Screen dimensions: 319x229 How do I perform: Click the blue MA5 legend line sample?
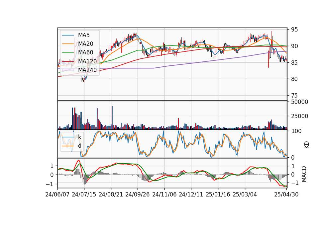click(x=68, y=35)
